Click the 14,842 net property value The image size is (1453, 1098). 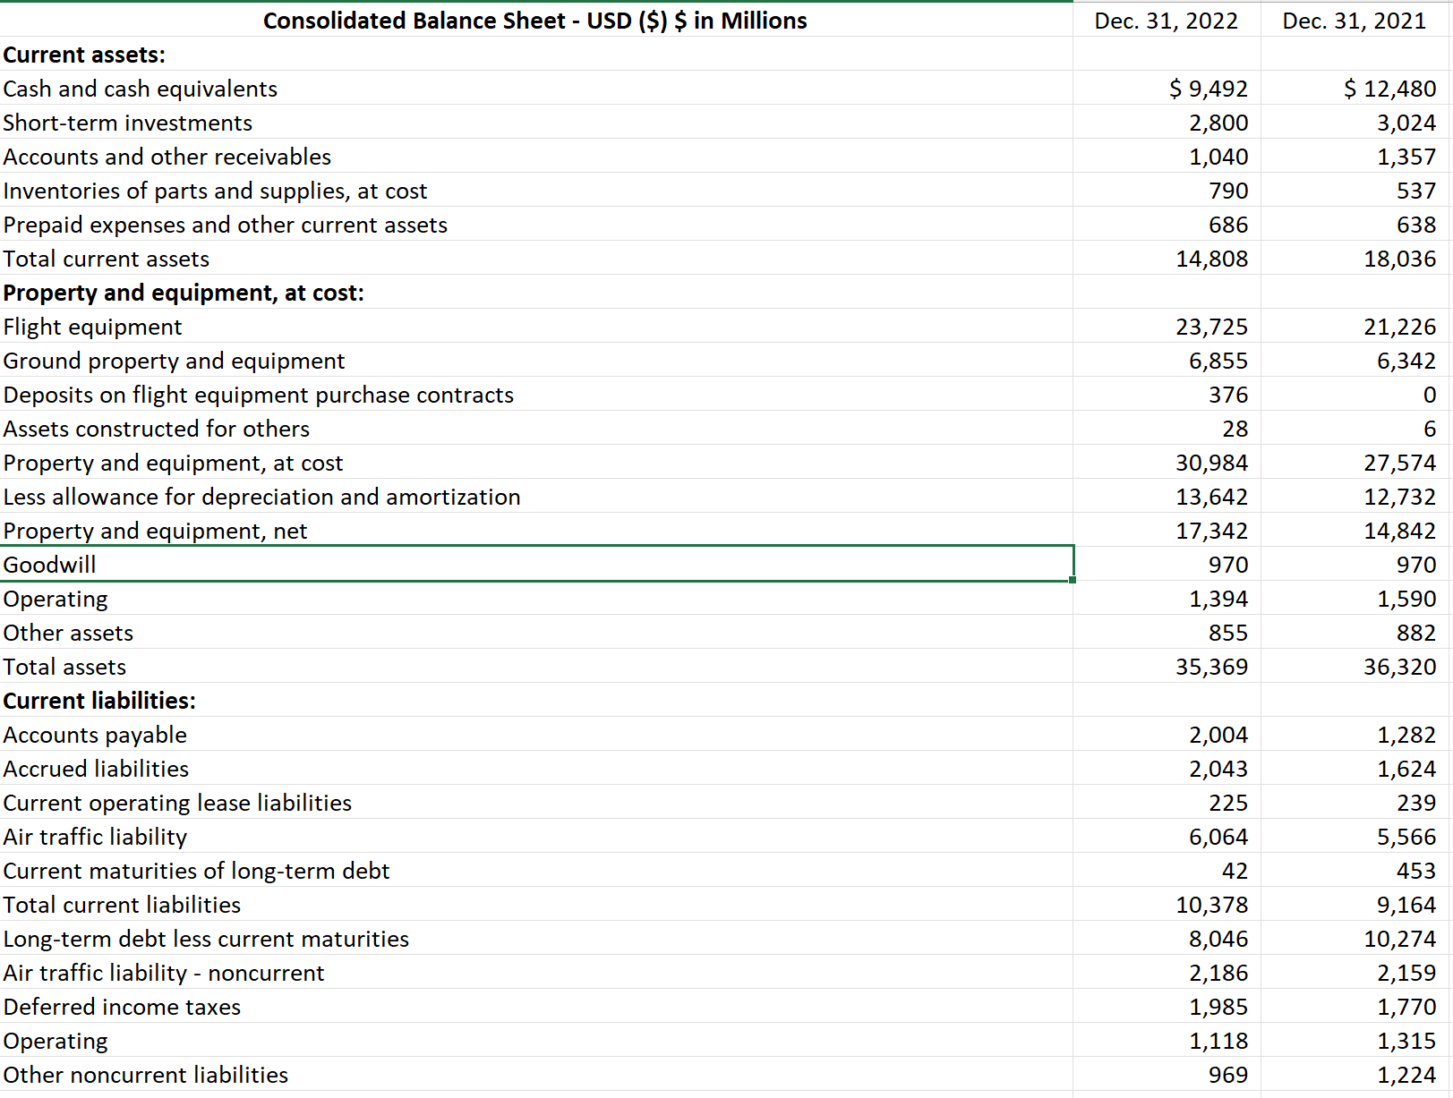[x=1400, y=531]
